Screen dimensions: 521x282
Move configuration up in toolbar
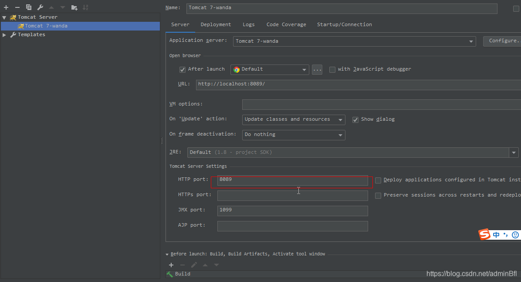(x=51, y=7)
